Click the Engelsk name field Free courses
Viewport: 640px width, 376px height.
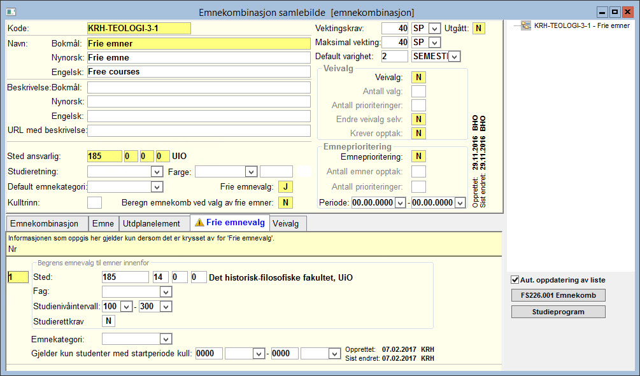[x=199, y=72]
